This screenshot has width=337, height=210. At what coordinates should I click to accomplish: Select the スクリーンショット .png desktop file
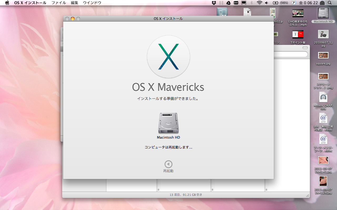tap(323, 76)
